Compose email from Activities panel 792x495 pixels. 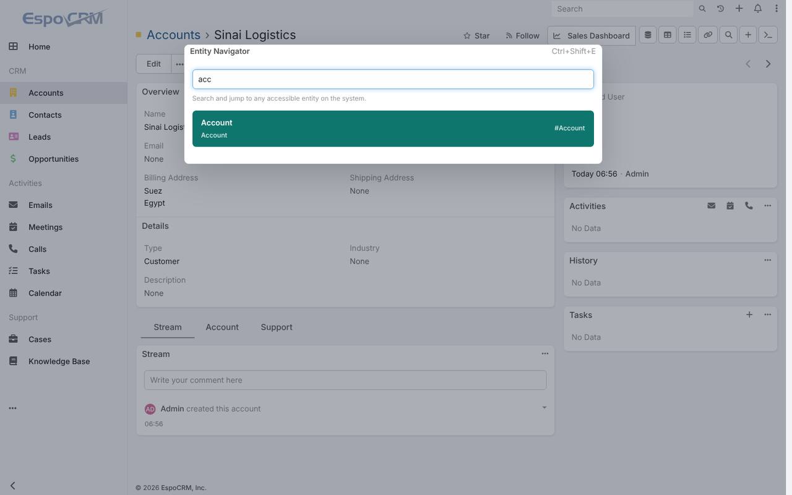[x=712, y=205]
